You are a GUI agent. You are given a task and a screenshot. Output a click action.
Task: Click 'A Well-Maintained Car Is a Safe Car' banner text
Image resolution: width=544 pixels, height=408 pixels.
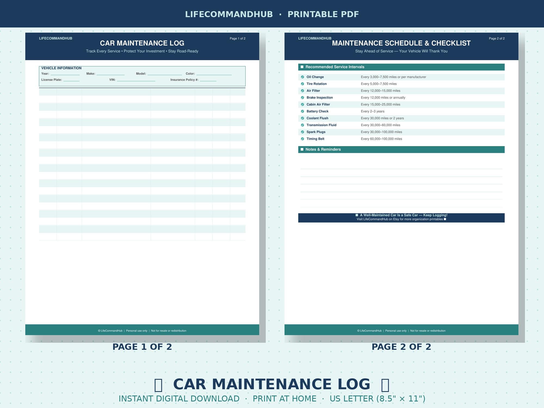[404, 215]
